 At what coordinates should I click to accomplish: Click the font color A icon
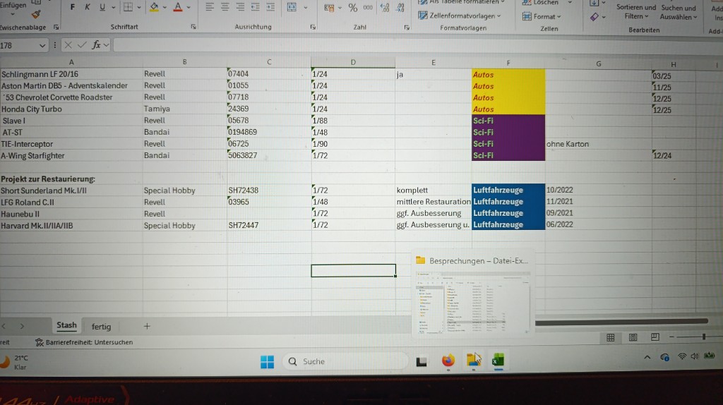tap(178, 7)
